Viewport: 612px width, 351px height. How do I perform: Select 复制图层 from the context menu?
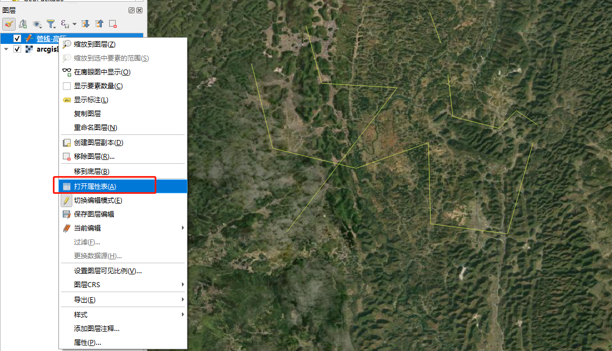[x=123, y=114]
